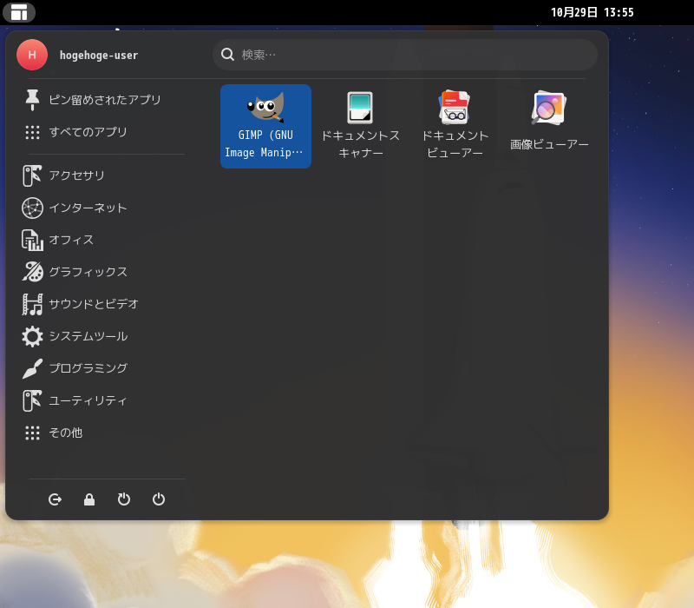The height and width of the screenshot is (608, 694).
Task: Open the date and time clock
Action: coord(593,12)
